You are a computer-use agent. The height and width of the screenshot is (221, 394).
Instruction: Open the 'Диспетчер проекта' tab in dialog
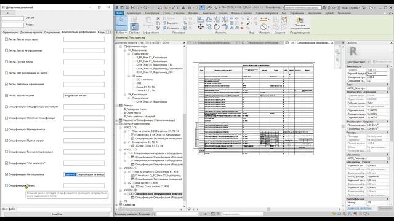(x=31, y=33)
